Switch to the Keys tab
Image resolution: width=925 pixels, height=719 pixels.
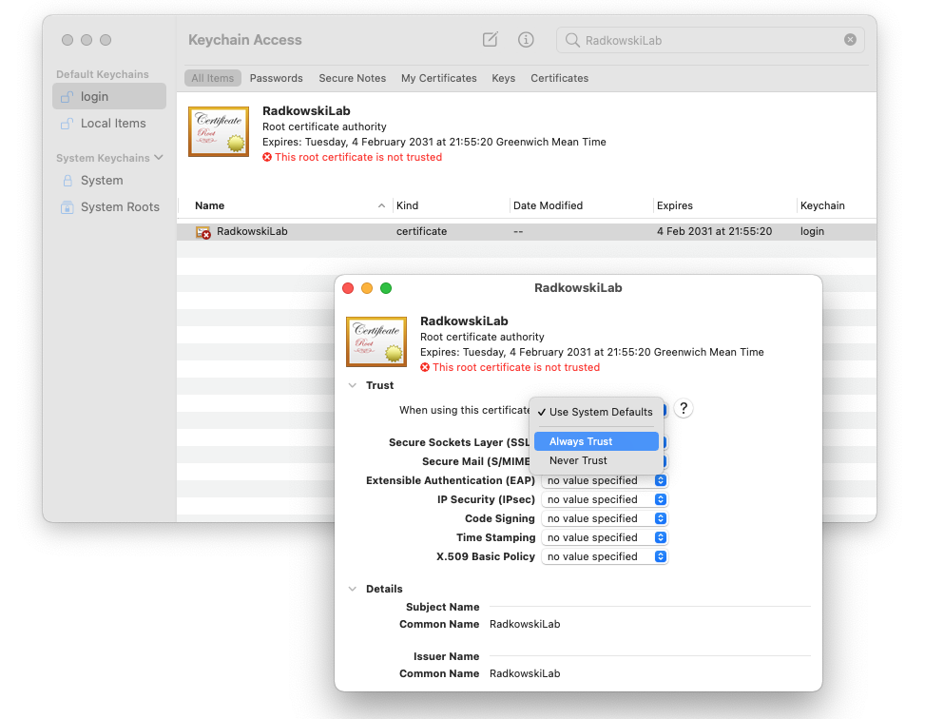tap(503, 78)
